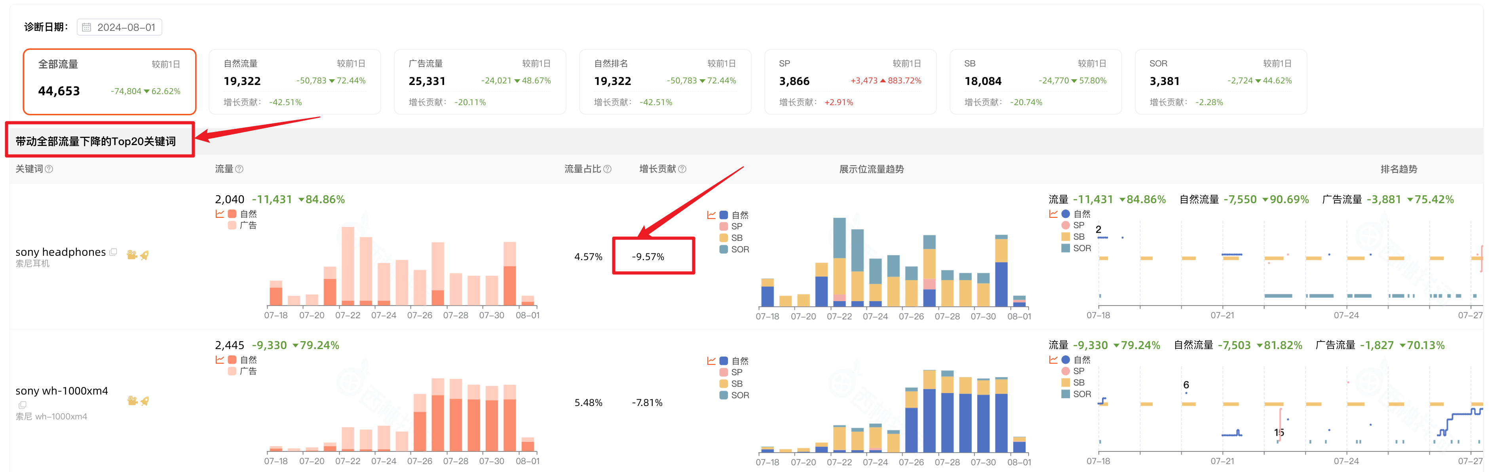Toggle SB legend in sony wh-1000xm4 展示位流量趋势 chart
Screen dimensions: 1501x472
coord(731,384)
